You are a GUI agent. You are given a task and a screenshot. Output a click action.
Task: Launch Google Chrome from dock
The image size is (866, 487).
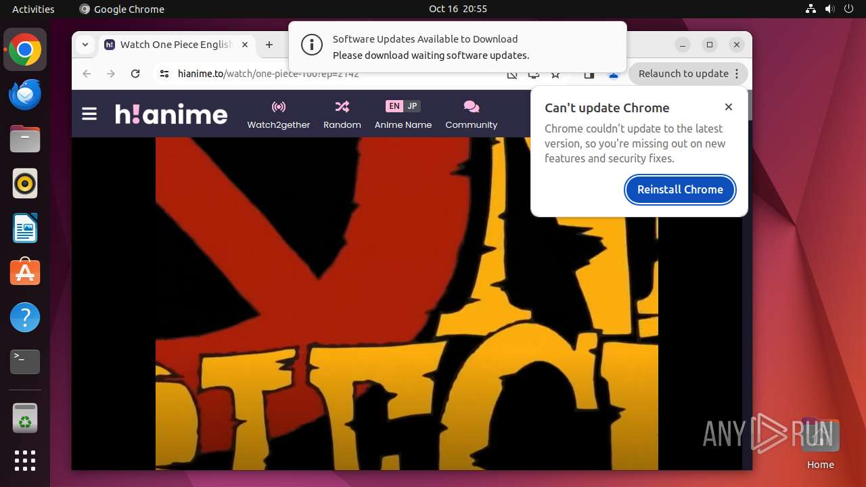pyautogui.click(x=25, y=50)
